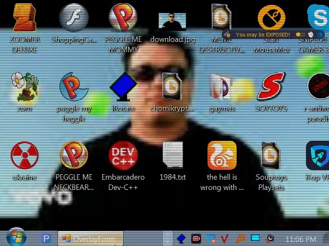Select the chomikrypt... file icon
The image size is (329, 246).
point(172,86)
